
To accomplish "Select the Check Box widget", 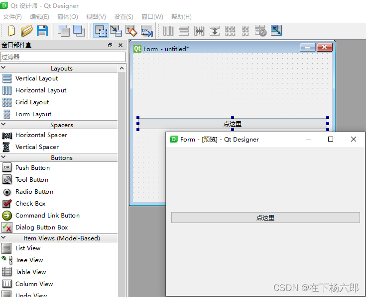I will tap(59, 204).
